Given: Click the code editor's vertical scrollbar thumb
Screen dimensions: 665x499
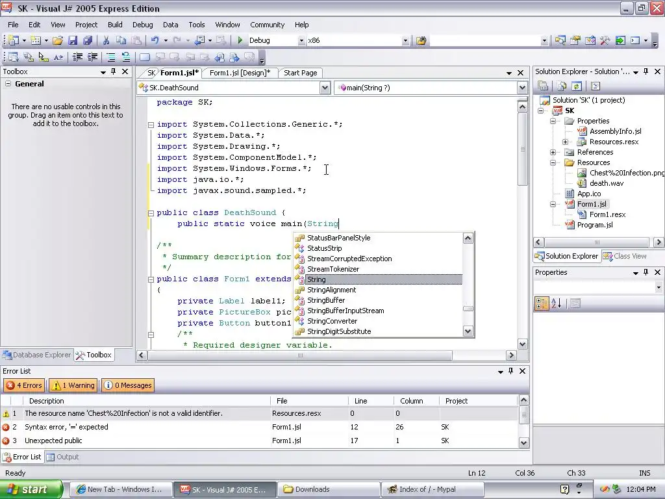Looking at the screenshot, I should click(x=523, y=149).
